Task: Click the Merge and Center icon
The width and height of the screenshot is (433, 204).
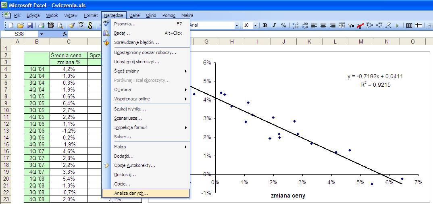Action: [342, 25]
